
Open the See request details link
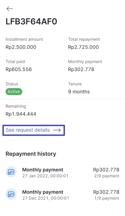(34, 130)
